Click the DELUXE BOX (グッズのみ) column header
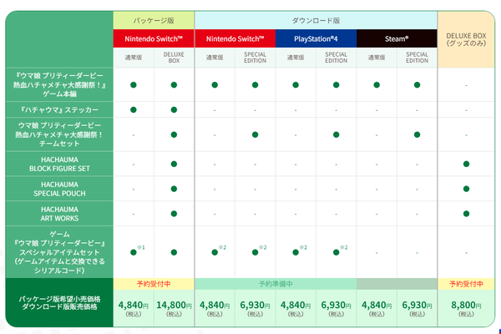 click(x=466, y=39)
